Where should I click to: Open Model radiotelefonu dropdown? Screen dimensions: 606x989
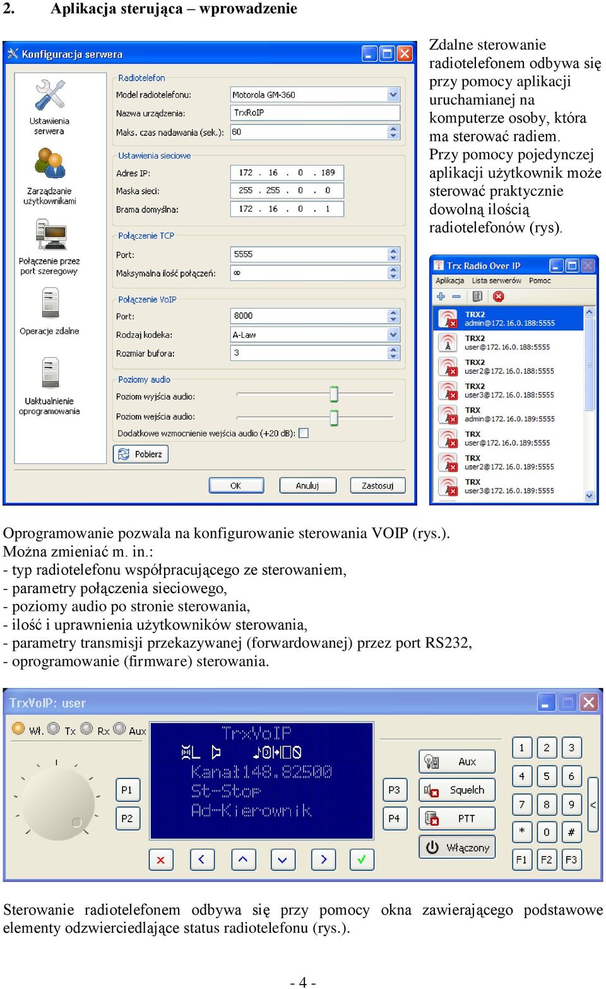tap(393, 95)
